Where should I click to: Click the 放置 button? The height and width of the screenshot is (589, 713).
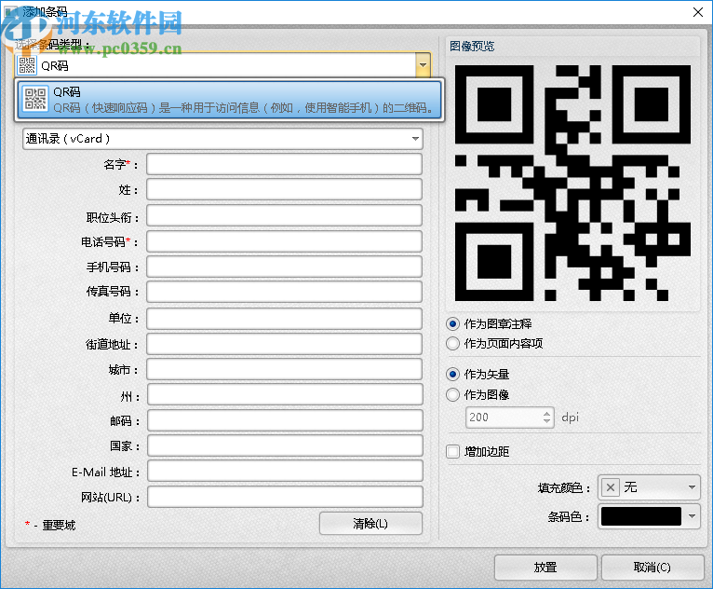[545, 567]
